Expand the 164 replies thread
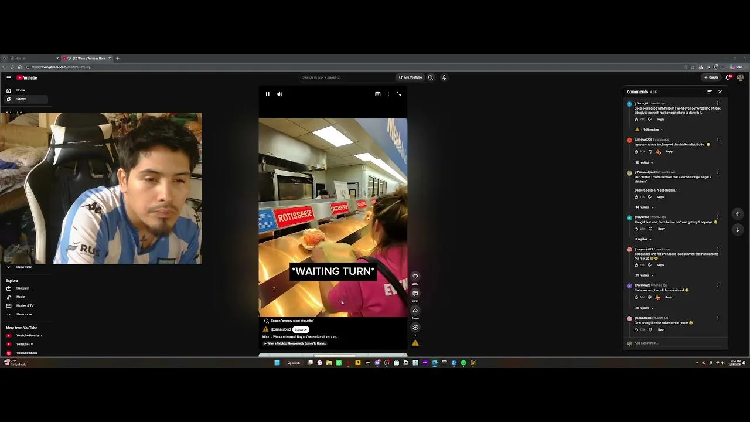Screen dimensions: 750x422 pos(650,130)
